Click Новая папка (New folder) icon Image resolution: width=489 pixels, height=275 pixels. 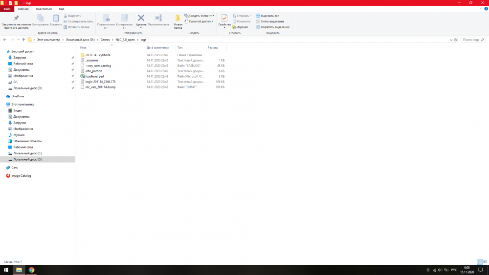(178, 18)
